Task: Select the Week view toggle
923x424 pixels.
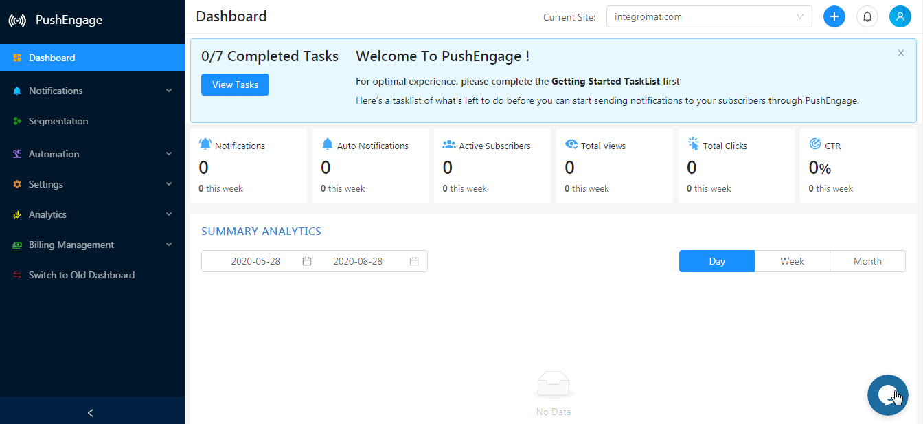Action: (793, 261)
